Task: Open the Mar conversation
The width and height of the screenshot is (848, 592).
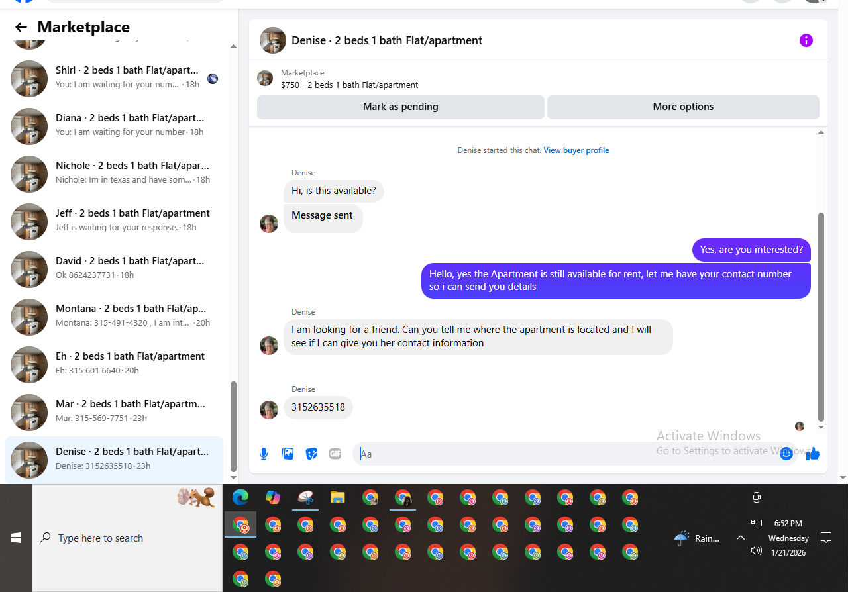Action: (114, 412)
